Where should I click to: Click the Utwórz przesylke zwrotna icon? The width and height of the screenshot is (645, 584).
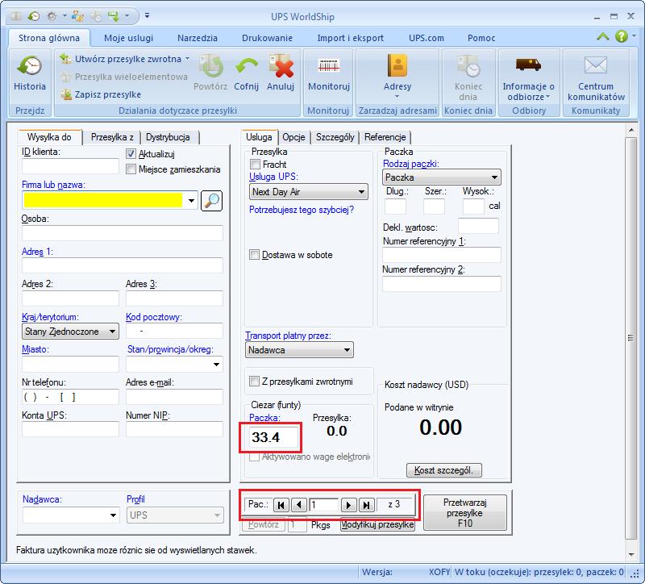tap(65, 59)
